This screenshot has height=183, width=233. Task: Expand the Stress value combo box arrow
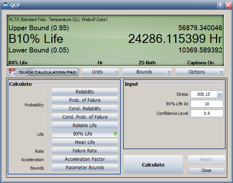tap(220, 94)
